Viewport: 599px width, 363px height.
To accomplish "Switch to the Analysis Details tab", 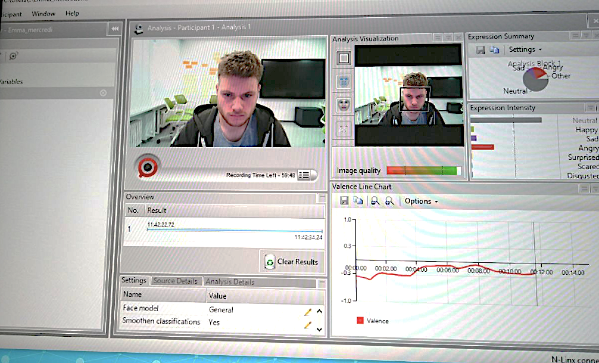I will (230, 282).
